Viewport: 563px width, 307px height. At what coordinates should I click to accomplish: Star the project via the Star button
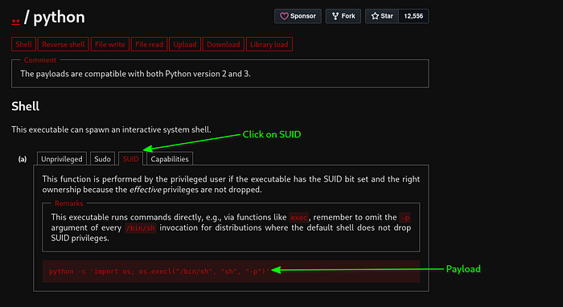tap(382, 16)
